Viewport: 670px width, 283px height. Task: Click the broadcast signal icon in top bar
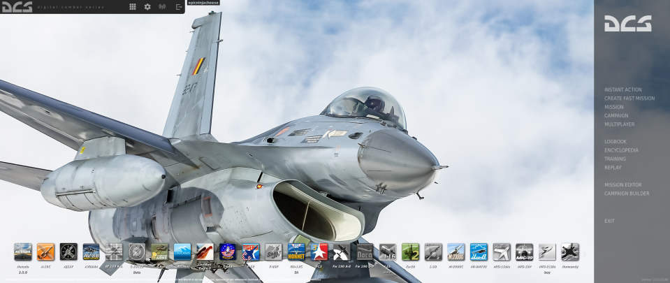[162, 7]
